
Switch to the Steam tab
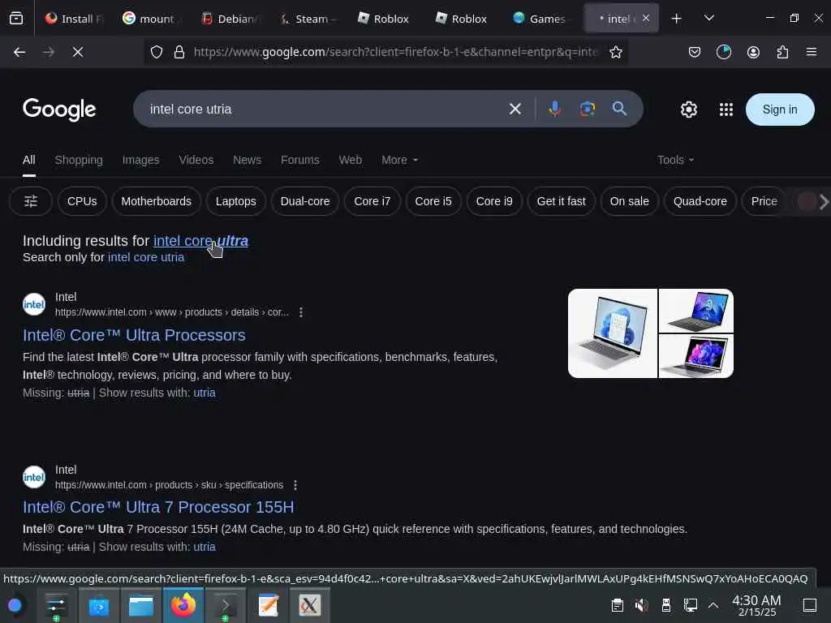[x=308, y=19]
